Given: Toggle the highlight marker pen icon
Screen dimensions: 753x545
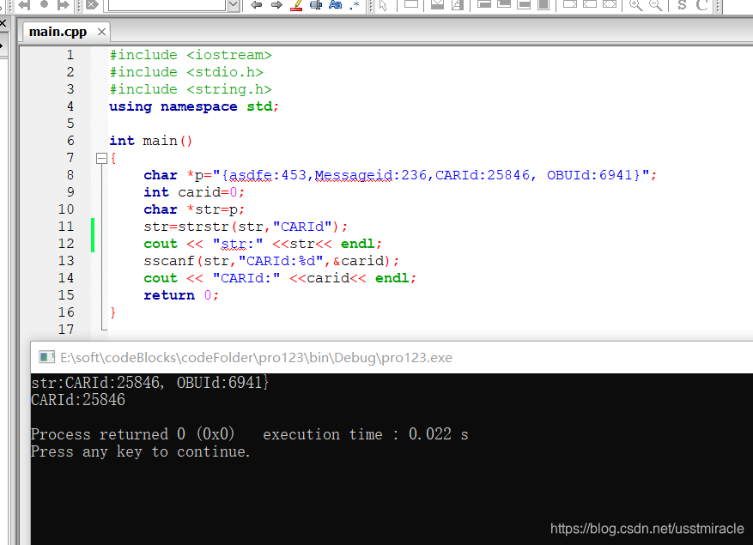Looking at the screenshot, I should 297,5.
